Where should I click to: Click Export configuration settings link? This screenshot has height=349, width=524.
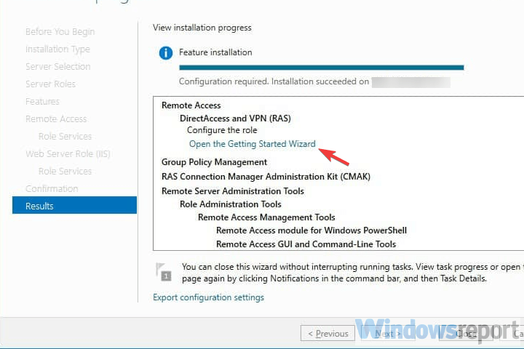pos(208,297)
